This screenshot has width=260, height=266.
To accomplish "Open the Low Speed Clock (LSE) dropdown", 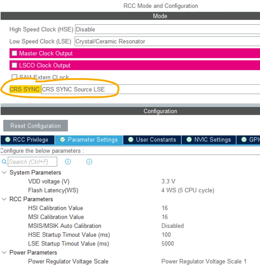I will (x=167, y=41).
